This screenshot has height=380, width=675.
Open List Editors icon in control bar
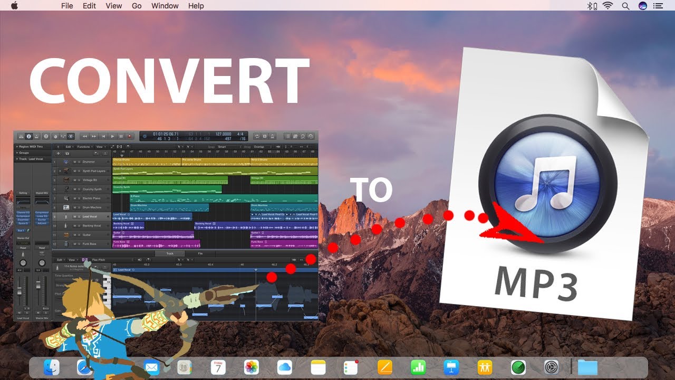tap(287, 137)
